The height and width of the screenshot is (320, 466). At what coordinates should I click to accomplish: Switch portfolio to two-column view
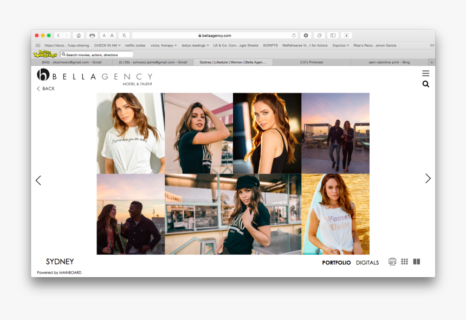(x=417, y=261)
